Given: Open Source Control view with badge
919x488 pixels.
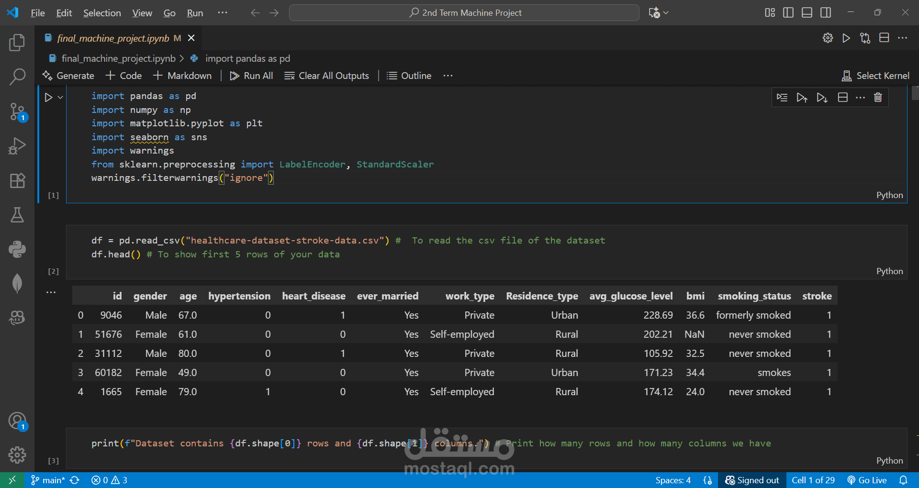Looking at the screenshot, I should (17, 112).
